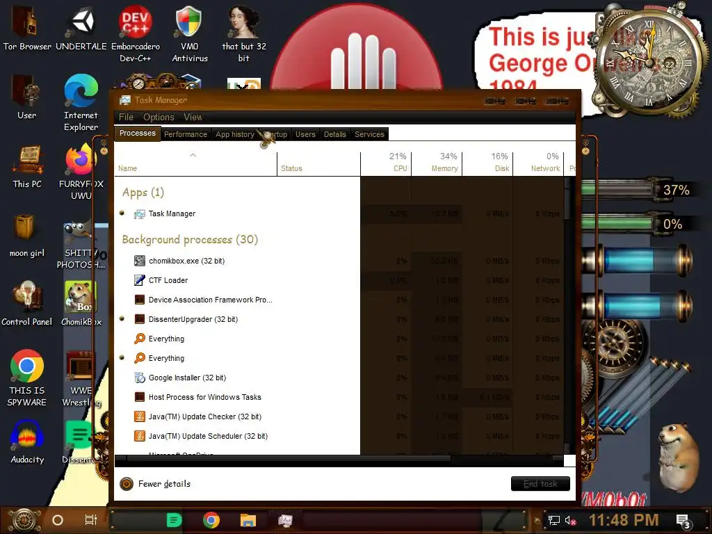This screenshot has height=534, width=712.
Task: Click the horizontal scrollbar under process list
Action: point(339,459)
